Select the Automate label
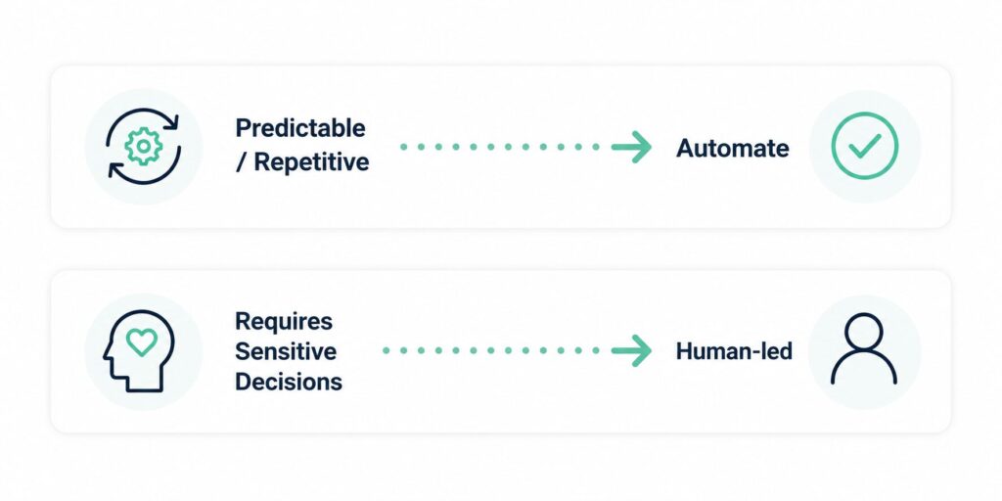Screen dimensions: 1002x501 [732, 149]
